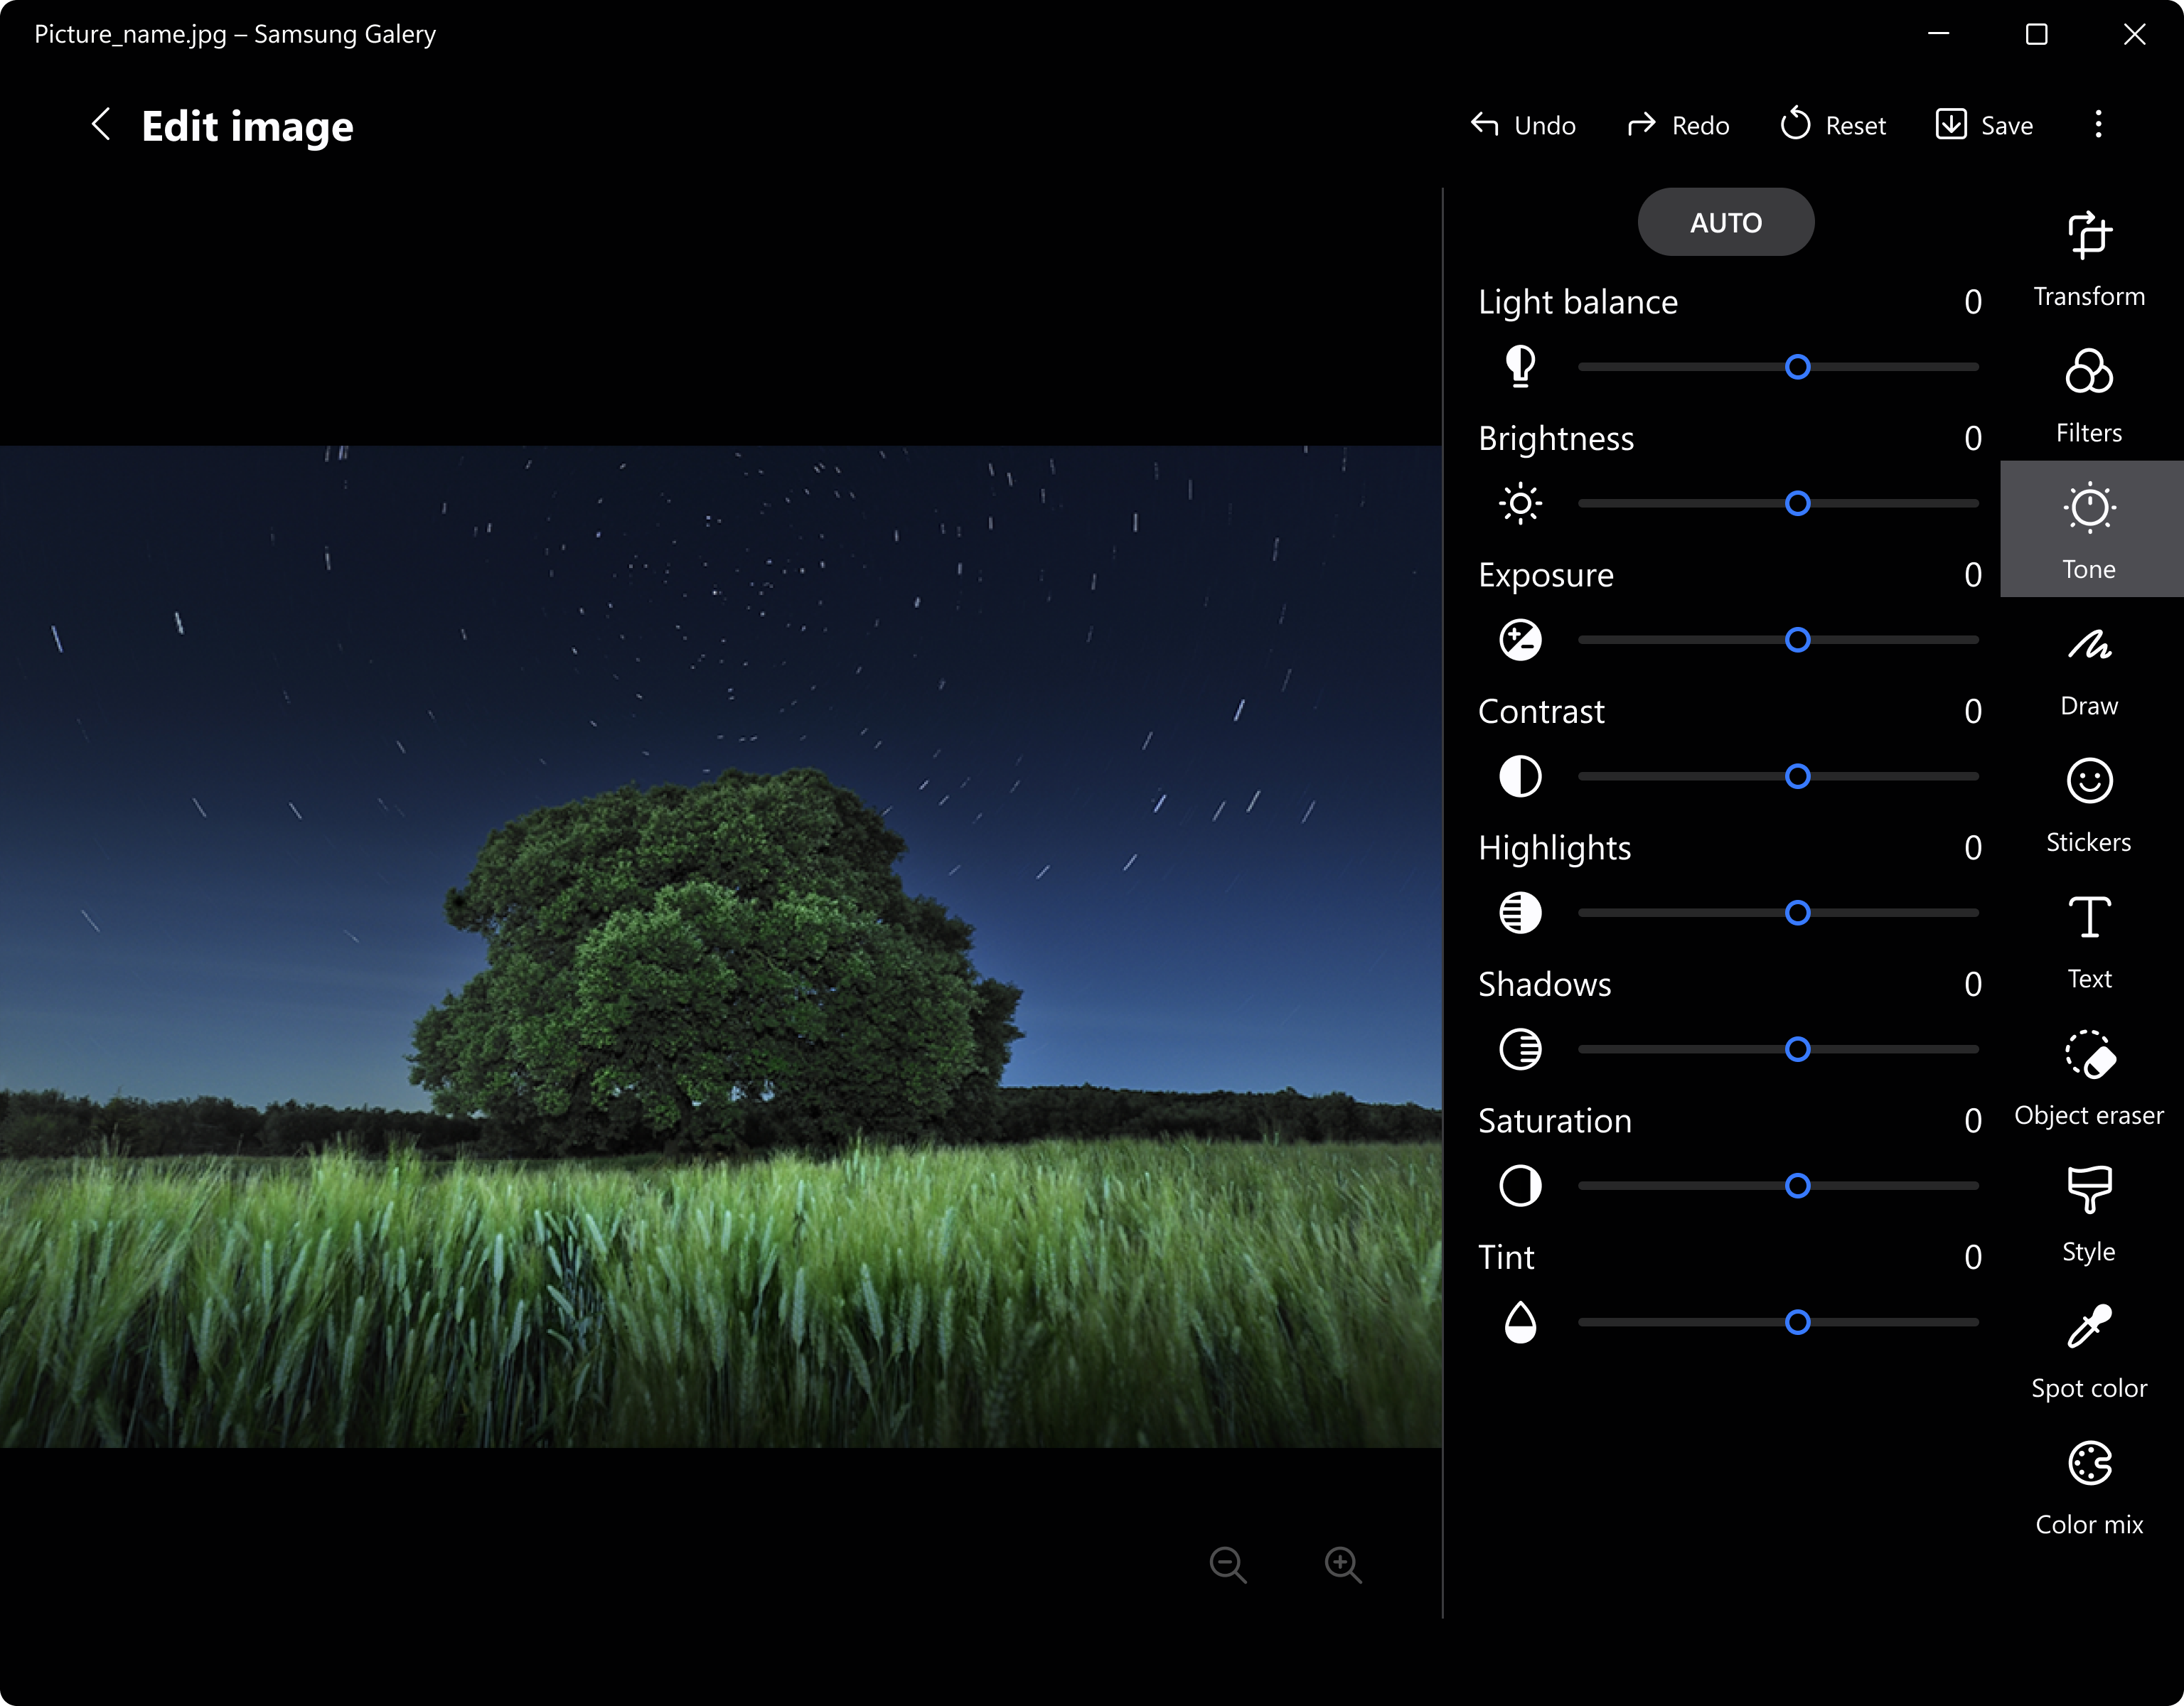Zoom out of the image

[1228, 1565]
